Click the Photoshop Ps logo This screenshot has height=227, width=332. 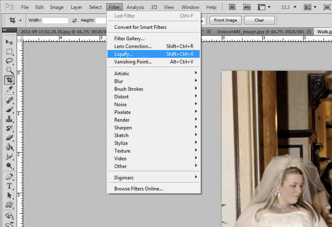[x=10, y=7]
